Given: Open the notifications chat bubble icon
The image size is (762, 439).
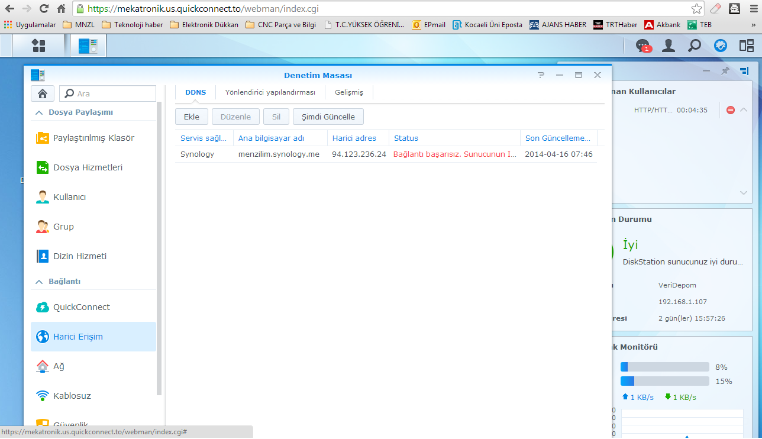Looking at the screenshot, I should (642, 46).
